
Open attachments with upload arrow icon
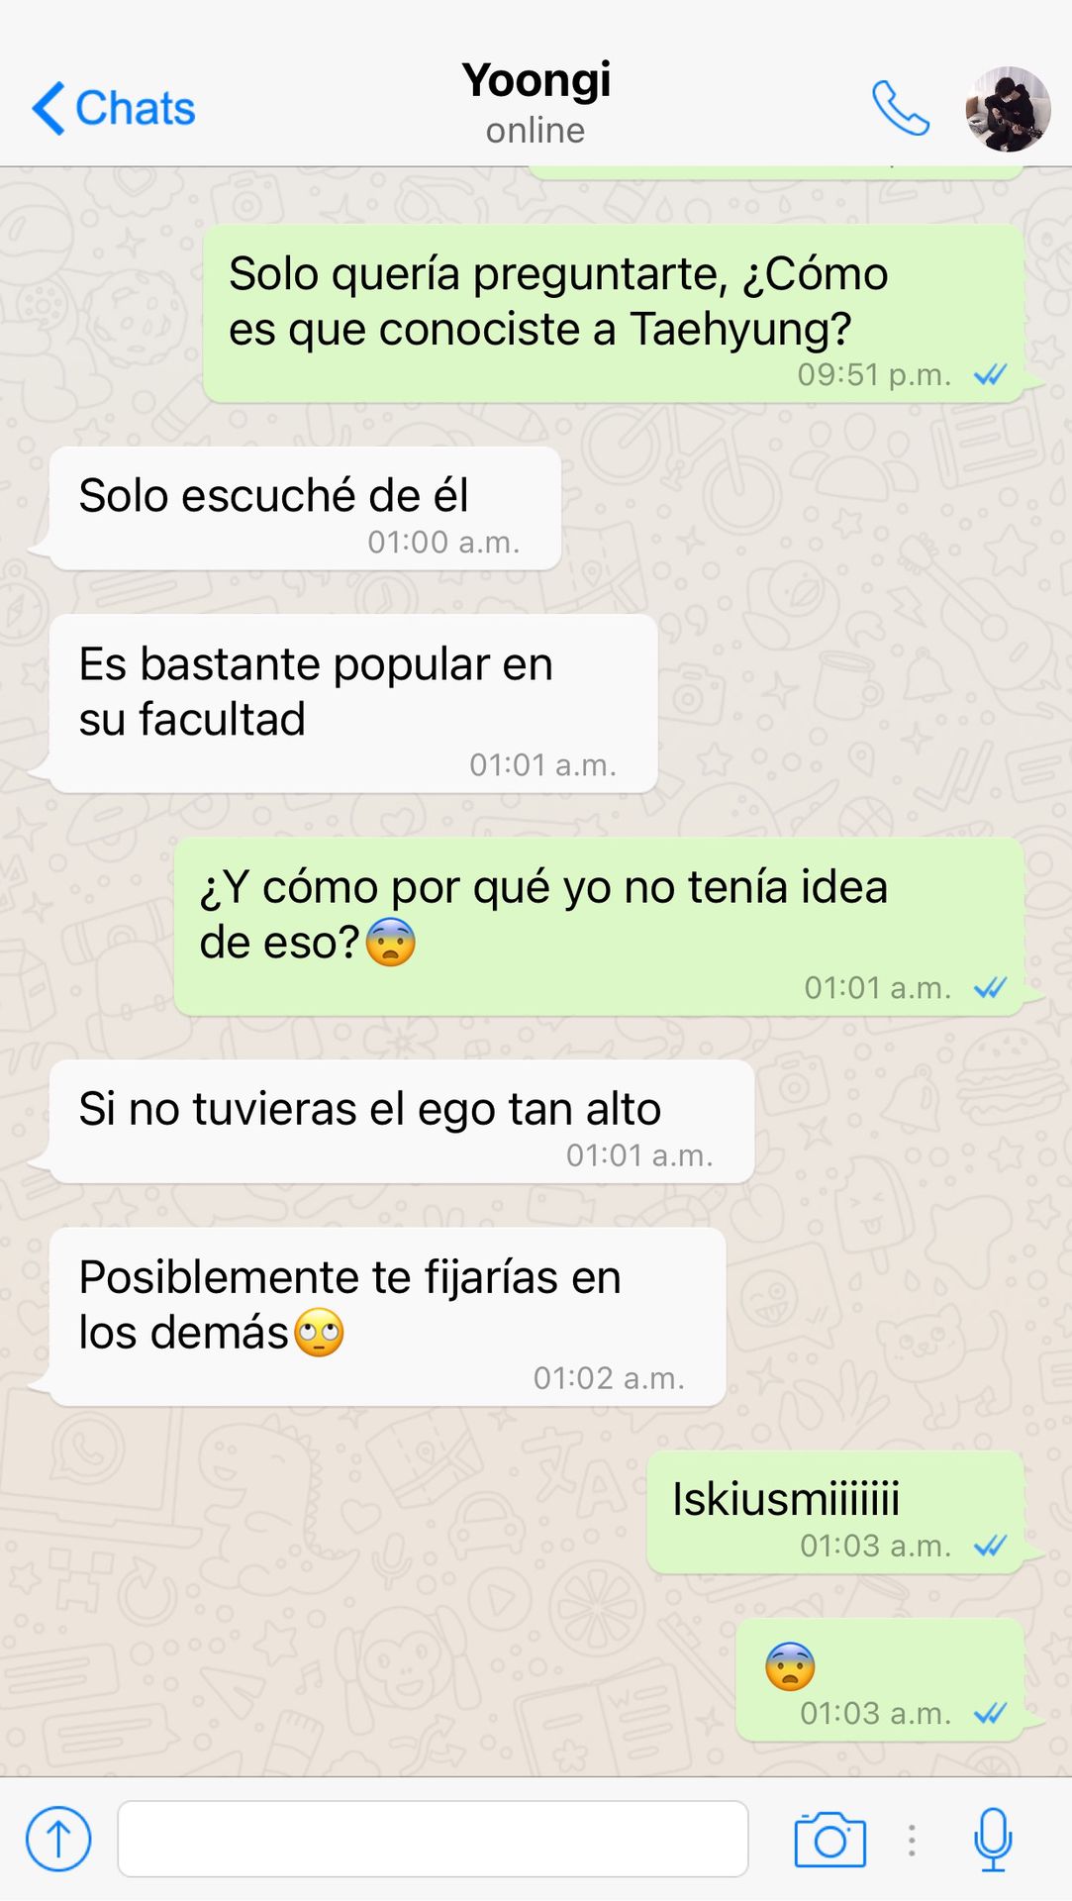click(58, 1839)
